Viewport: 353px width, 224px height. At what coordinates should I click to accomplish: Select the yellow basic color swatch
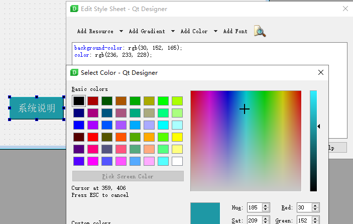(177, 137)
